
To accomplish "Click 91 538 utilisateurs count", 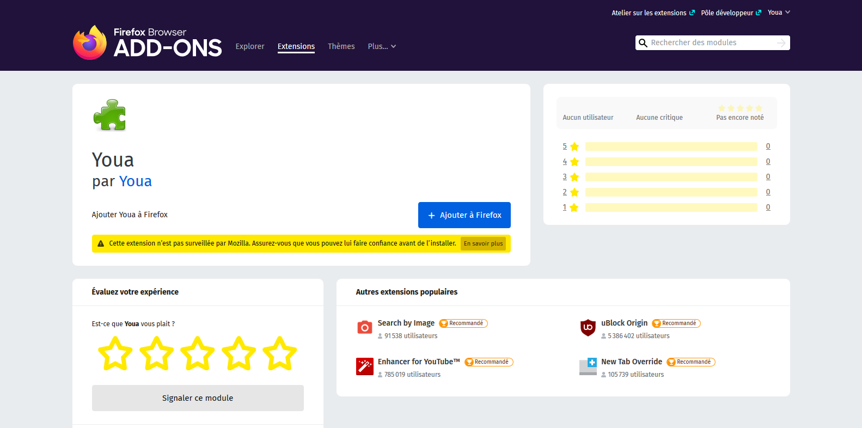I will coord(411,336).
